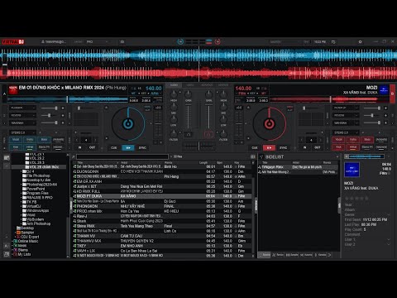Hit the CUE button on deck B

point(255,147)
